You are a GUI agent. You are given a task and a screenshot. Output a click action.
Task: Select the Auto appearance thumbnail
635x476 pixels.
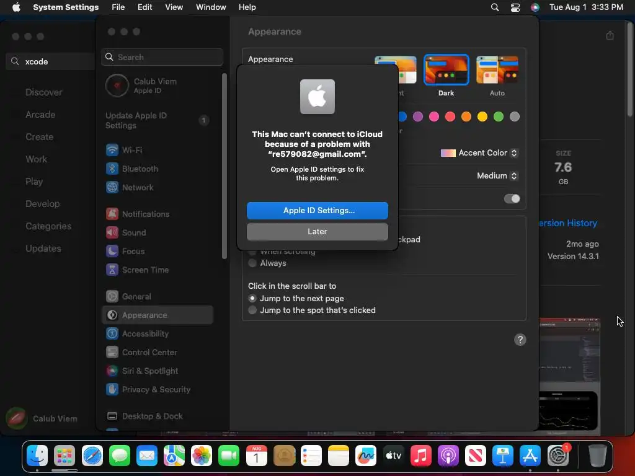[x=497, y=70]
